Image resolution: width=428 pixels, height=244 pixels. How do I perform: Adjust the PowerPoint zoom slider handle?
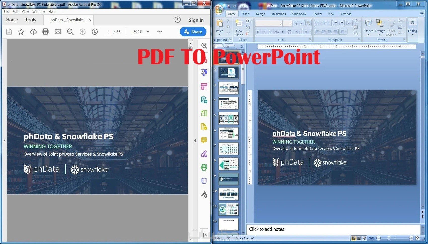(x=389, y=238)
